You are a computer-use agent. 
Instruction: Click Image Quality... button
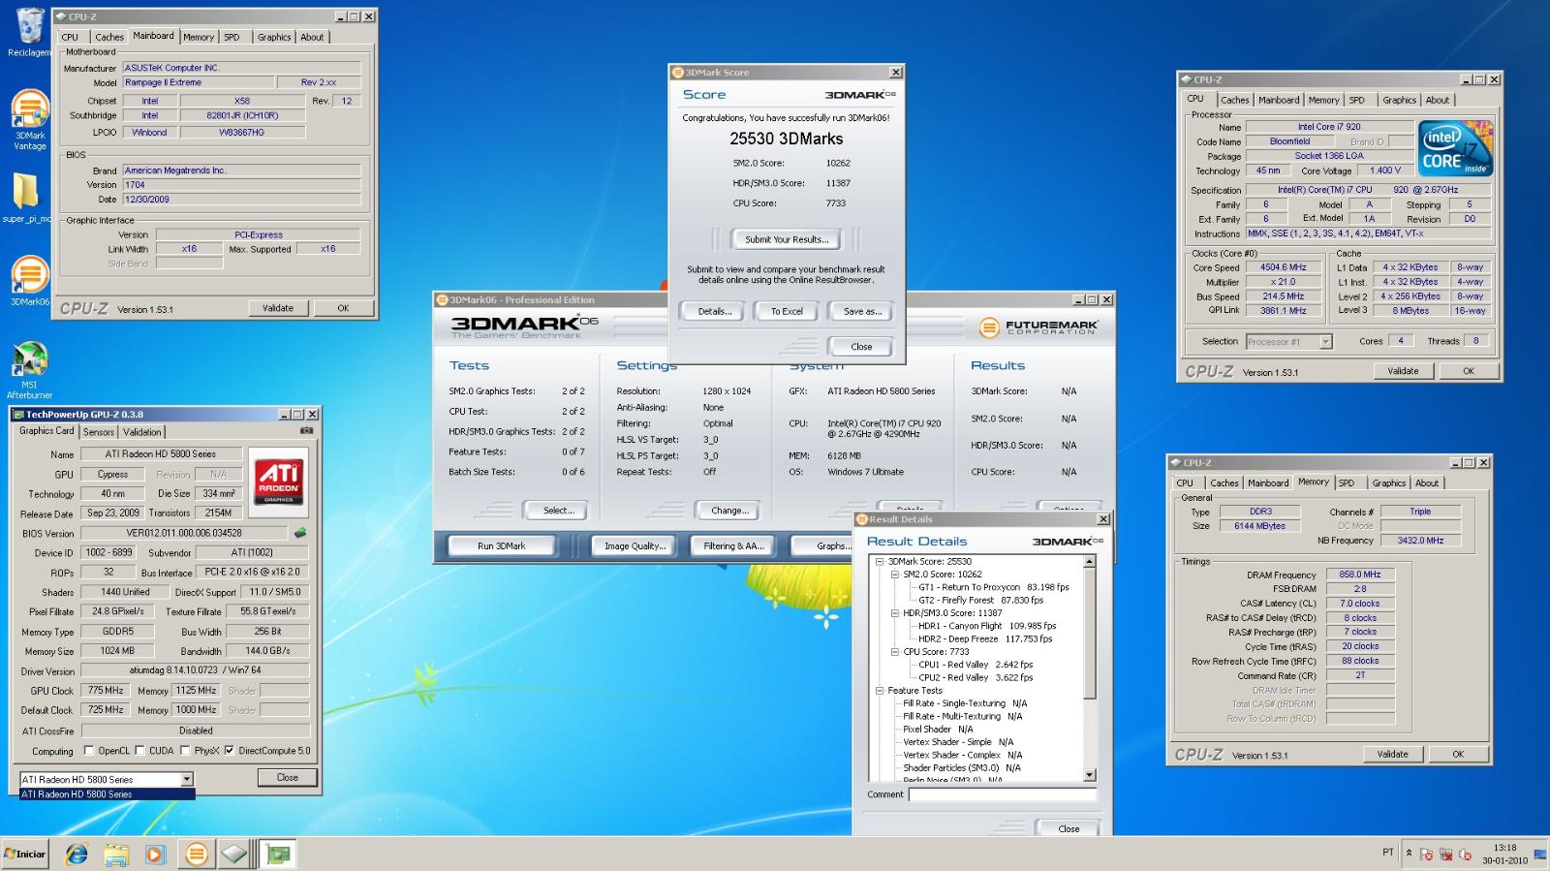635,545
